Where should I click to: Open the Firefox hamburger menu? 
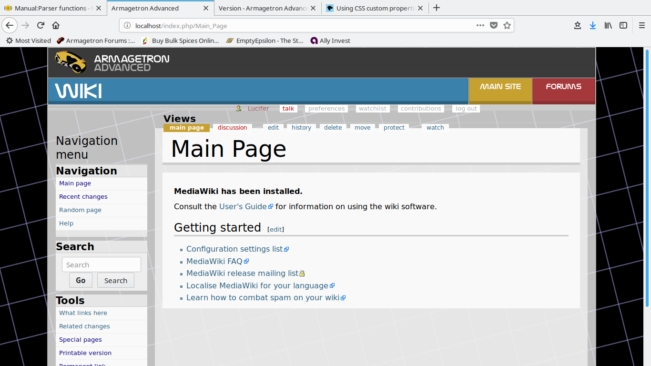641,25
